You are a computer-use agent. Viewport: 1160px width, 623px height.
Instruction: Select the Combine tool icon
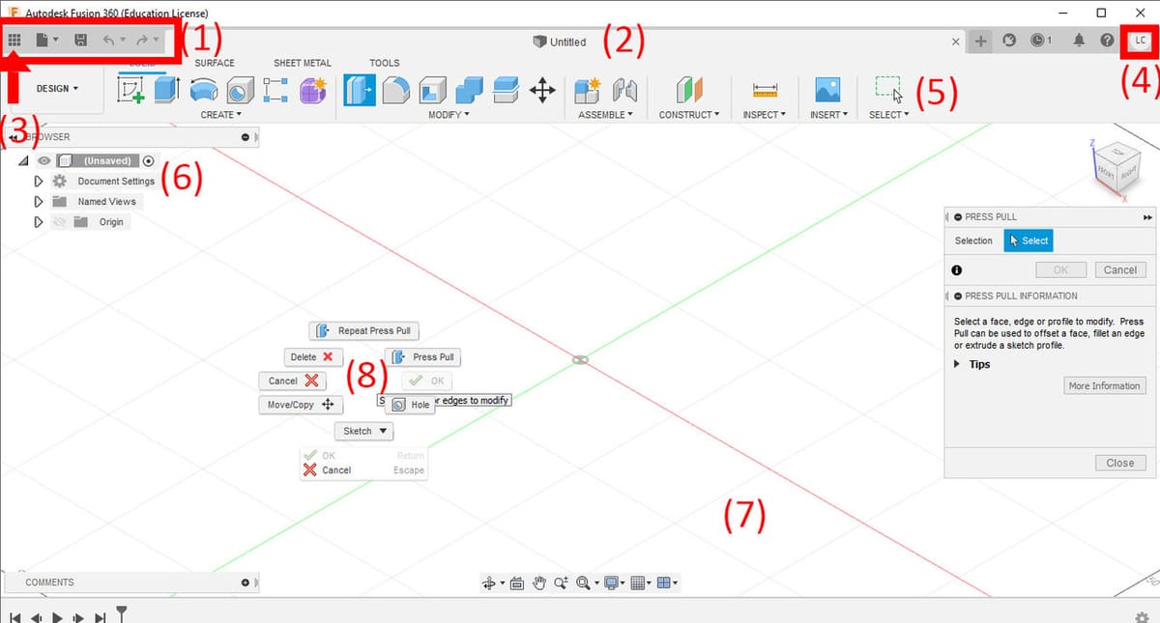[x=469, y=91]
